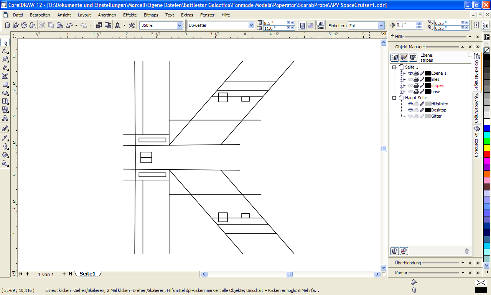The height and width of the screenshot is (295, 491).
Task: Collapse the Haupt-Seite tree node
Action: click(394, 98)
